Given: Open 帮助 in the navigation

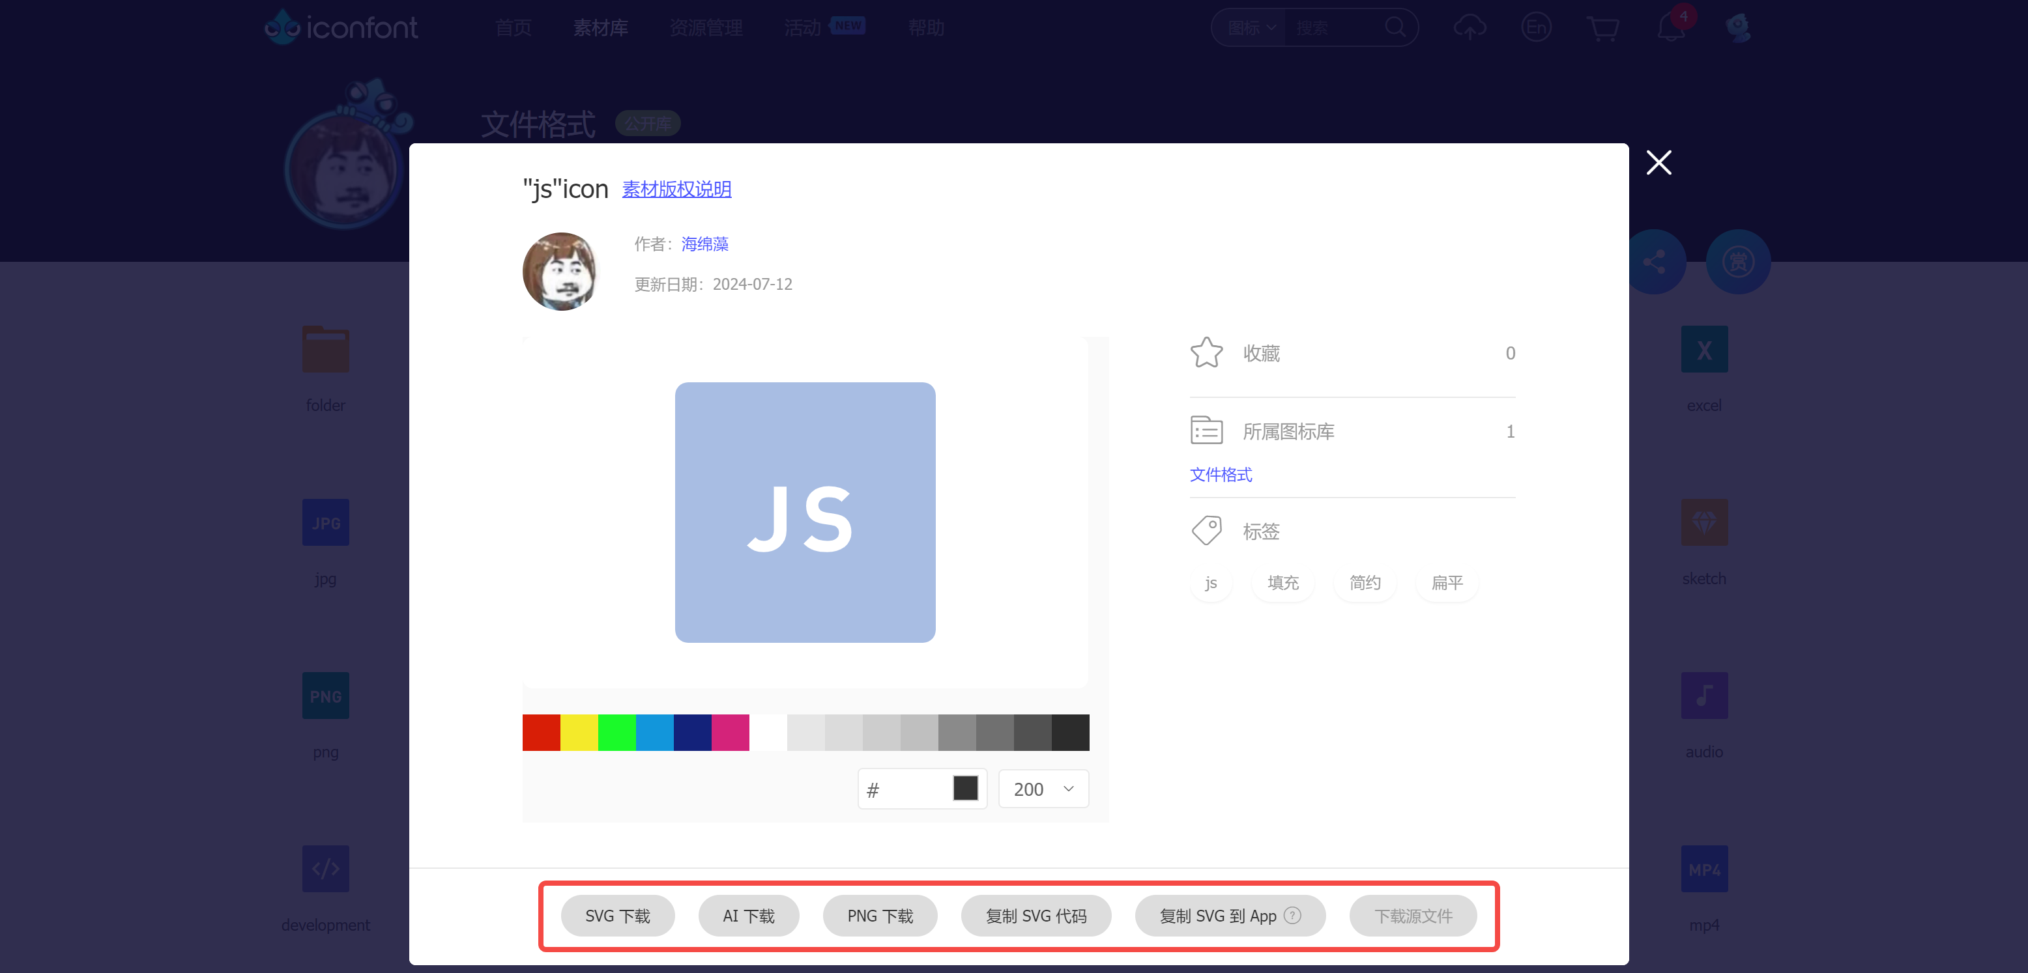Looking at the screenshot, I should [926, 27].
